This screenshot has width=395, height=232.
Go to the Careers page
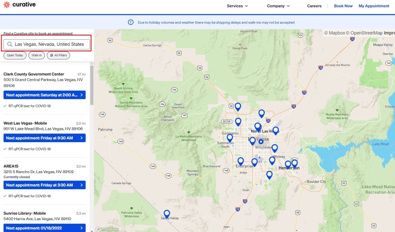click(x=314, y=6)
